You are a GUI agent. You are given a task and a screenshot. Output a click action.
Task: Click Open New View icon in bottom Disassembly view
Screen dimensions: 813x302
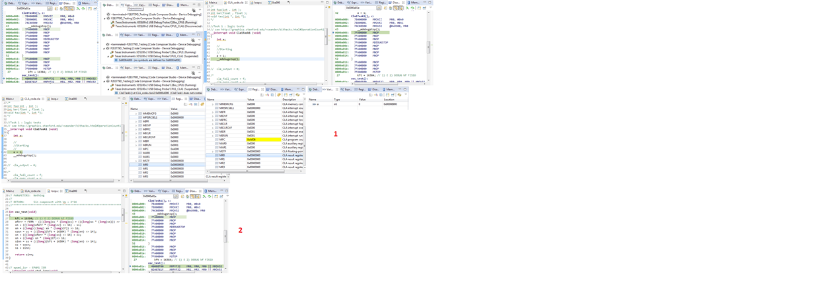point(216,196)
